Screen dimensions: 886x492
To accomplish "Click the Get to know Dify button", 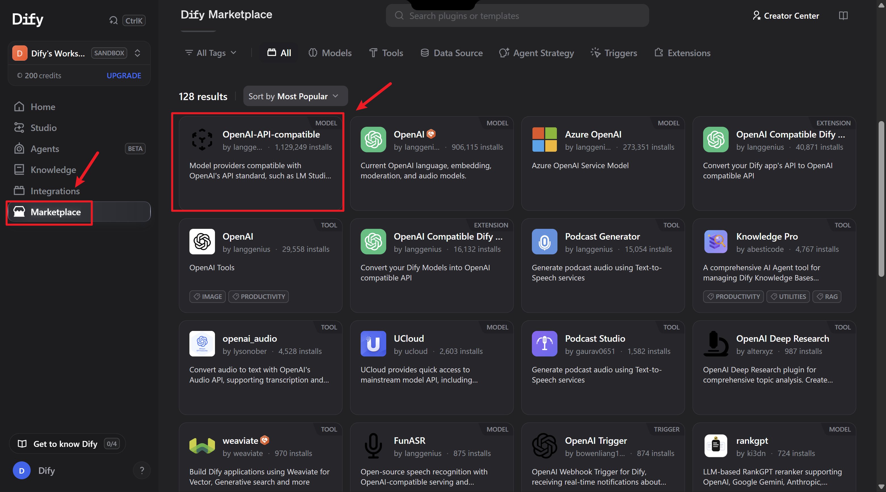I will point(67,444).
